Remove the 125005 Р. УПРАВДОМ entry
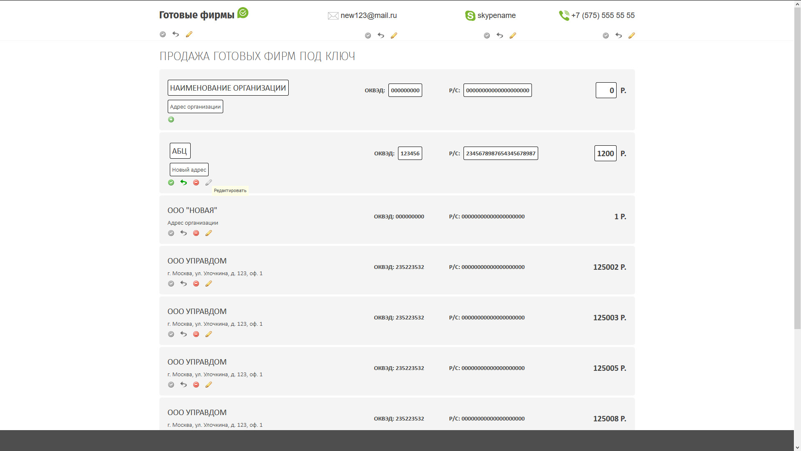The width and height of the screenshot is (801, 451). 196,385
